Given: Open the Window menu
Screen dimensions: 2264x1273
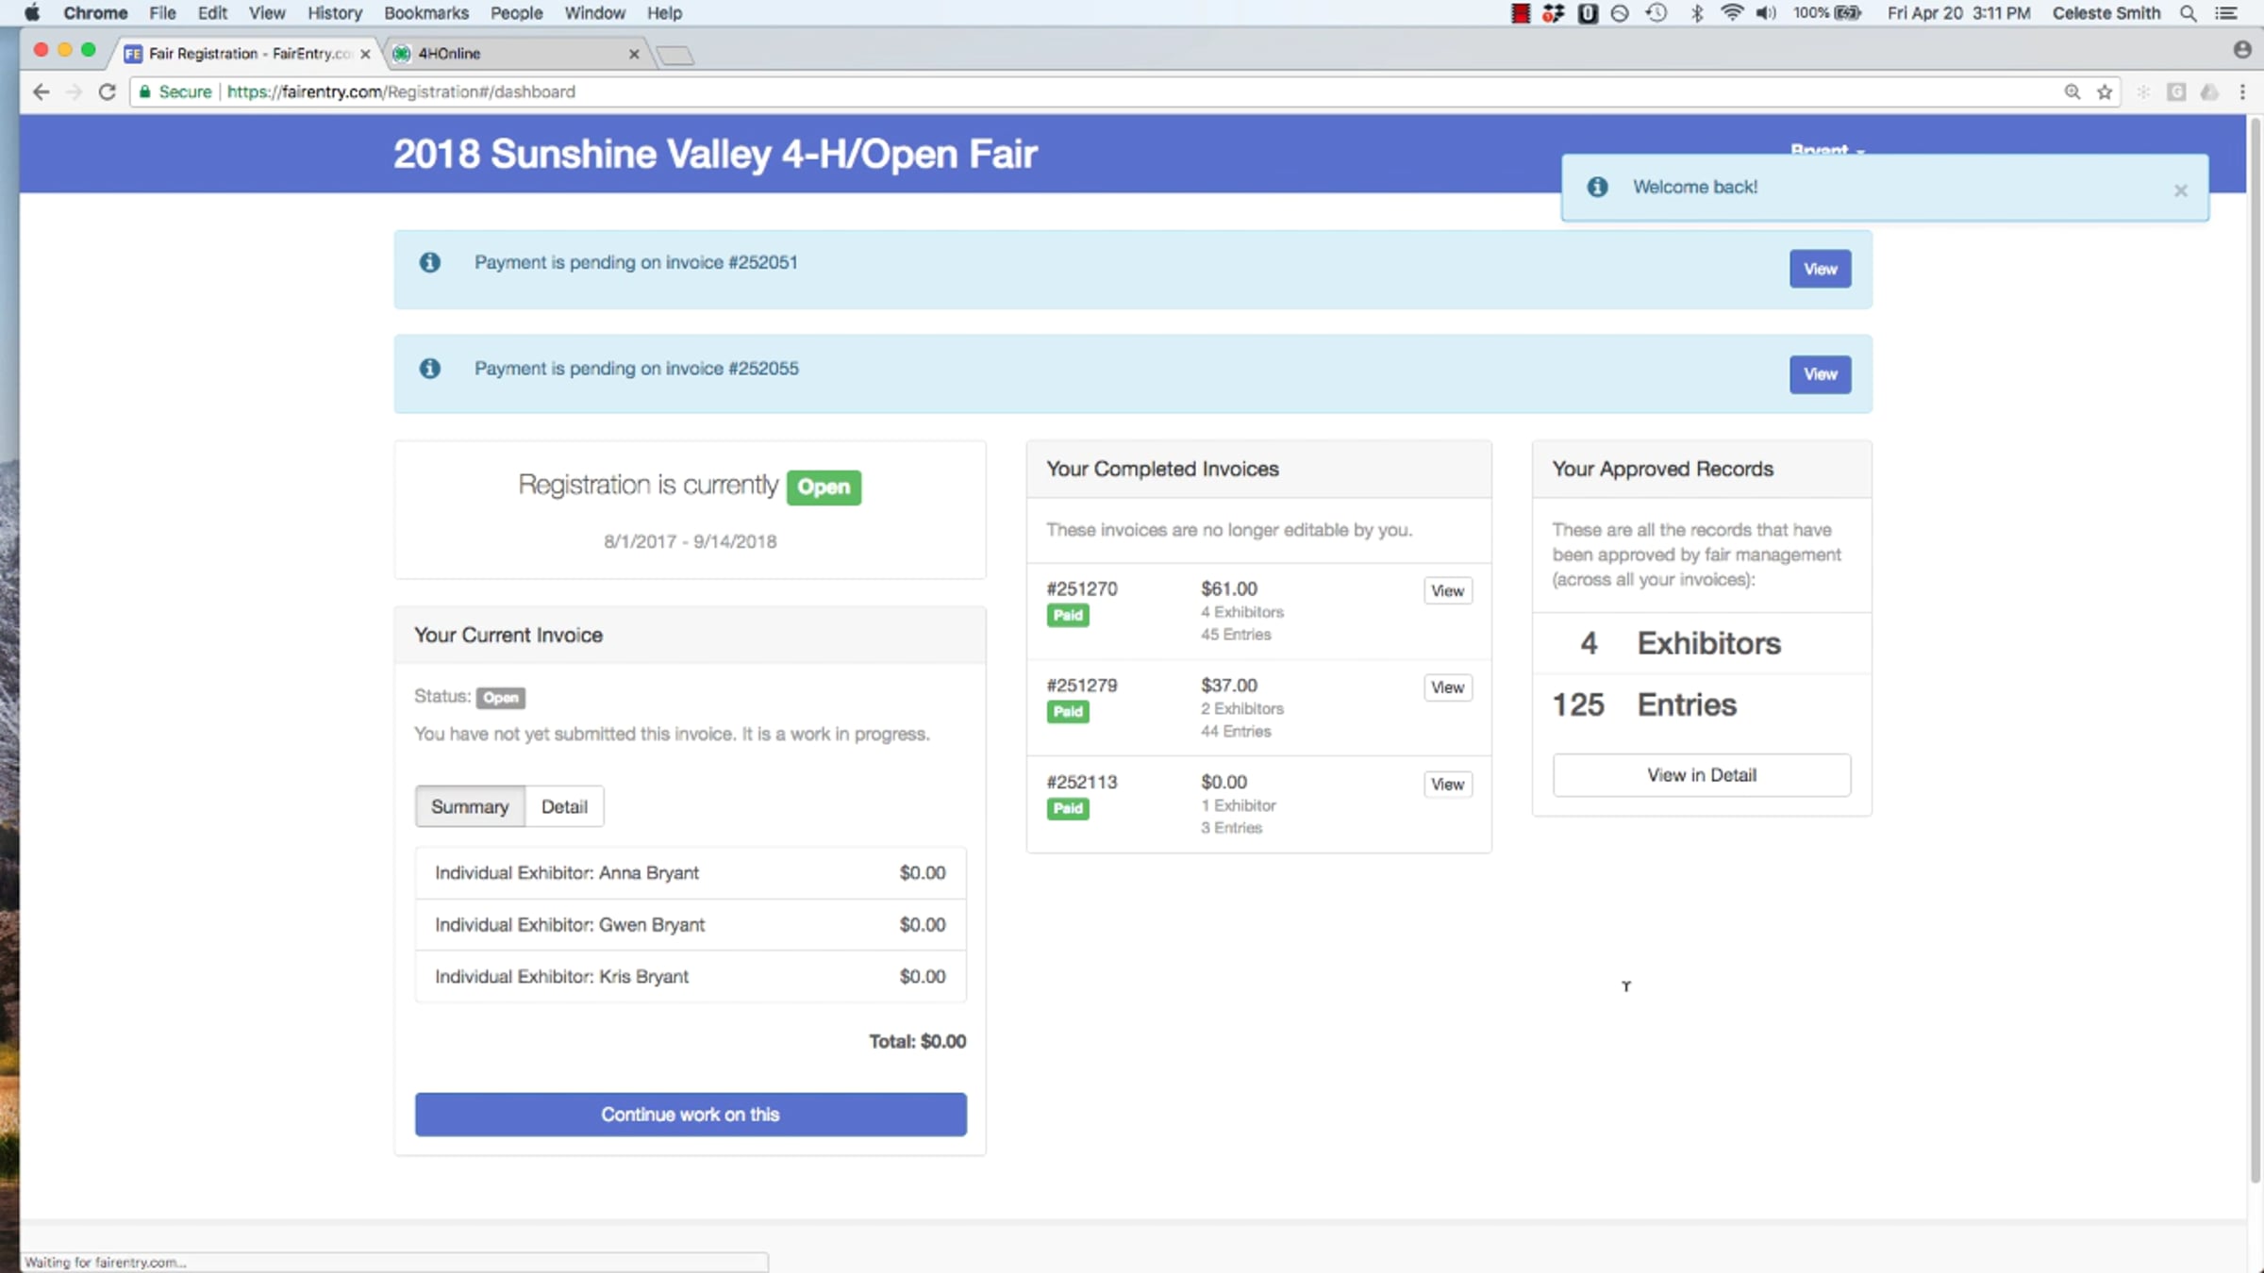Looking at the screenshot, I should pos(594,13).
